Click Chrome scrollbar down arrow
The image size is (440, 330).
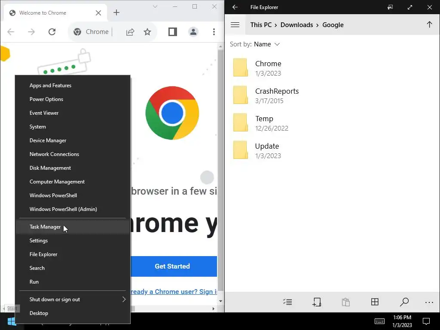(x=220, y=301)
